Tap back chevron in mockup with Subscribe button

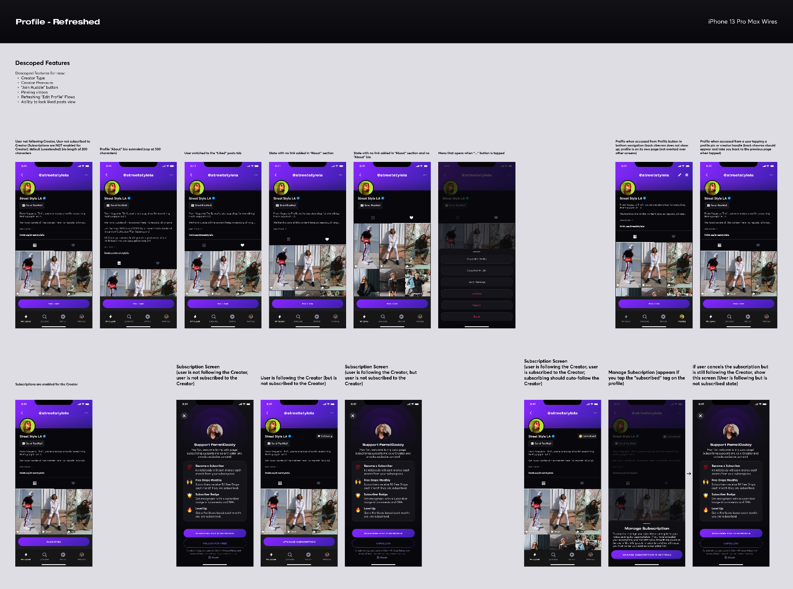pos(22,413)
